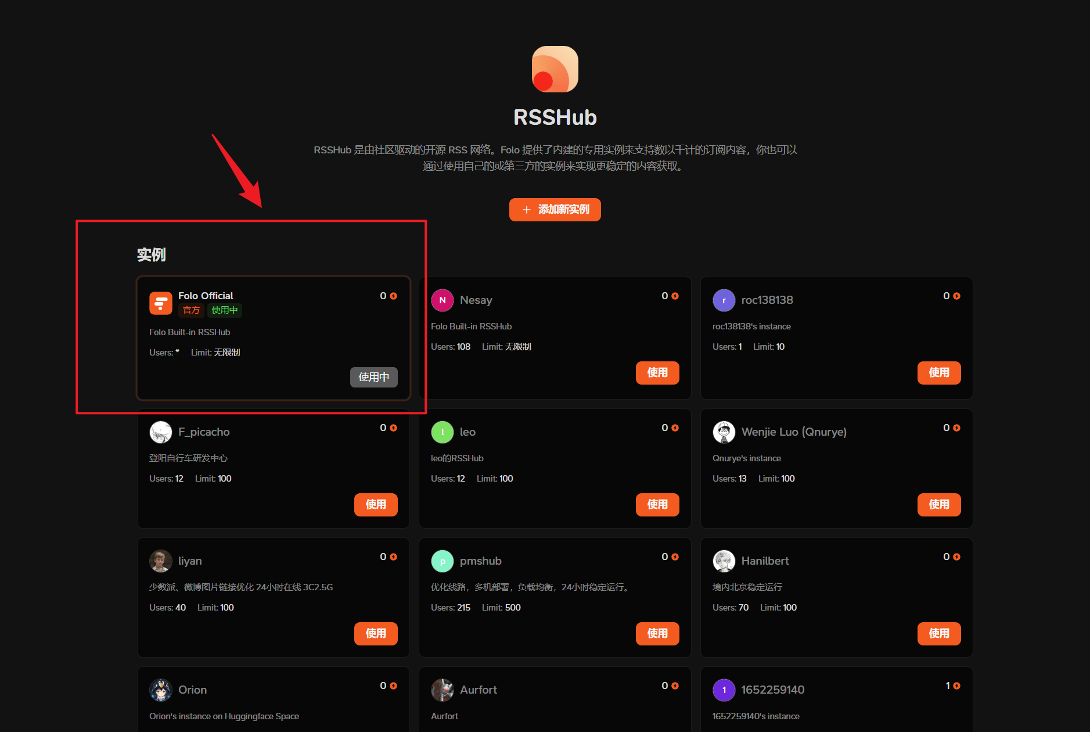Click the coin icon on Wenjie Luo card

click(956, 428)
